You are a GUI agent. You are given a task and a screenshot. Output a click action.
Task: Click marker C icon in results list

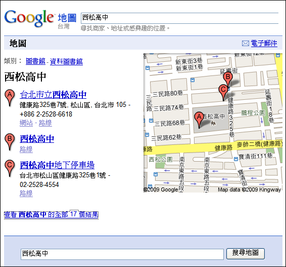10,168
